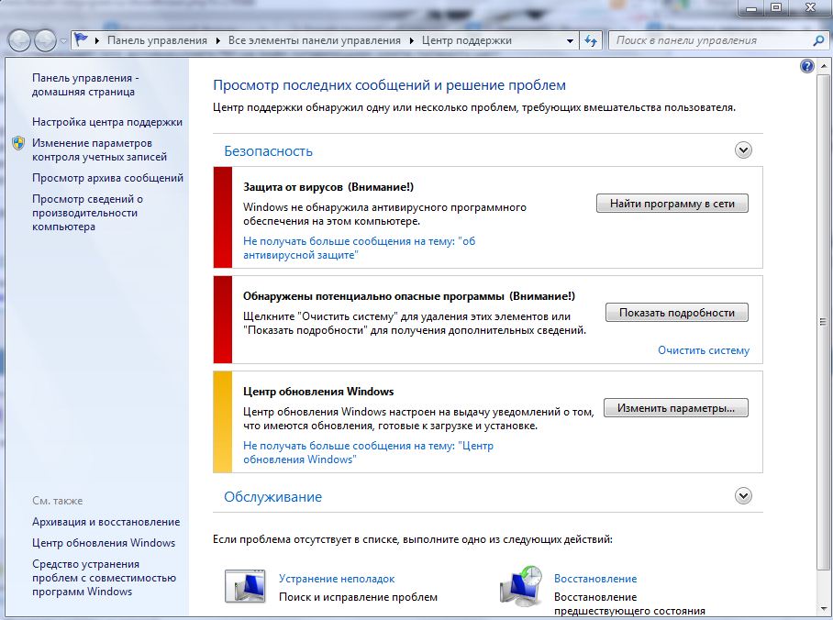Image resolution: width=833 pixels, height=620 pixels.
Task: Expand the Обслуживание section chevron
Action: click(743, 495)
